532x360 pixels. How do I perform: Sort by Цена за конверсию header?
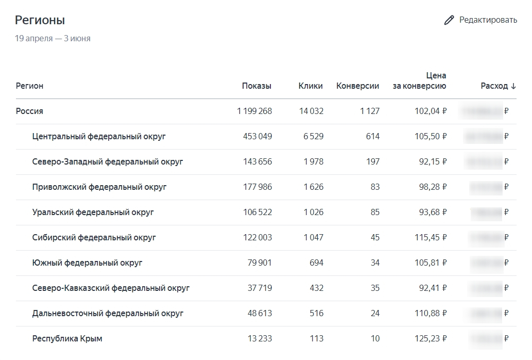pos(419,81)
